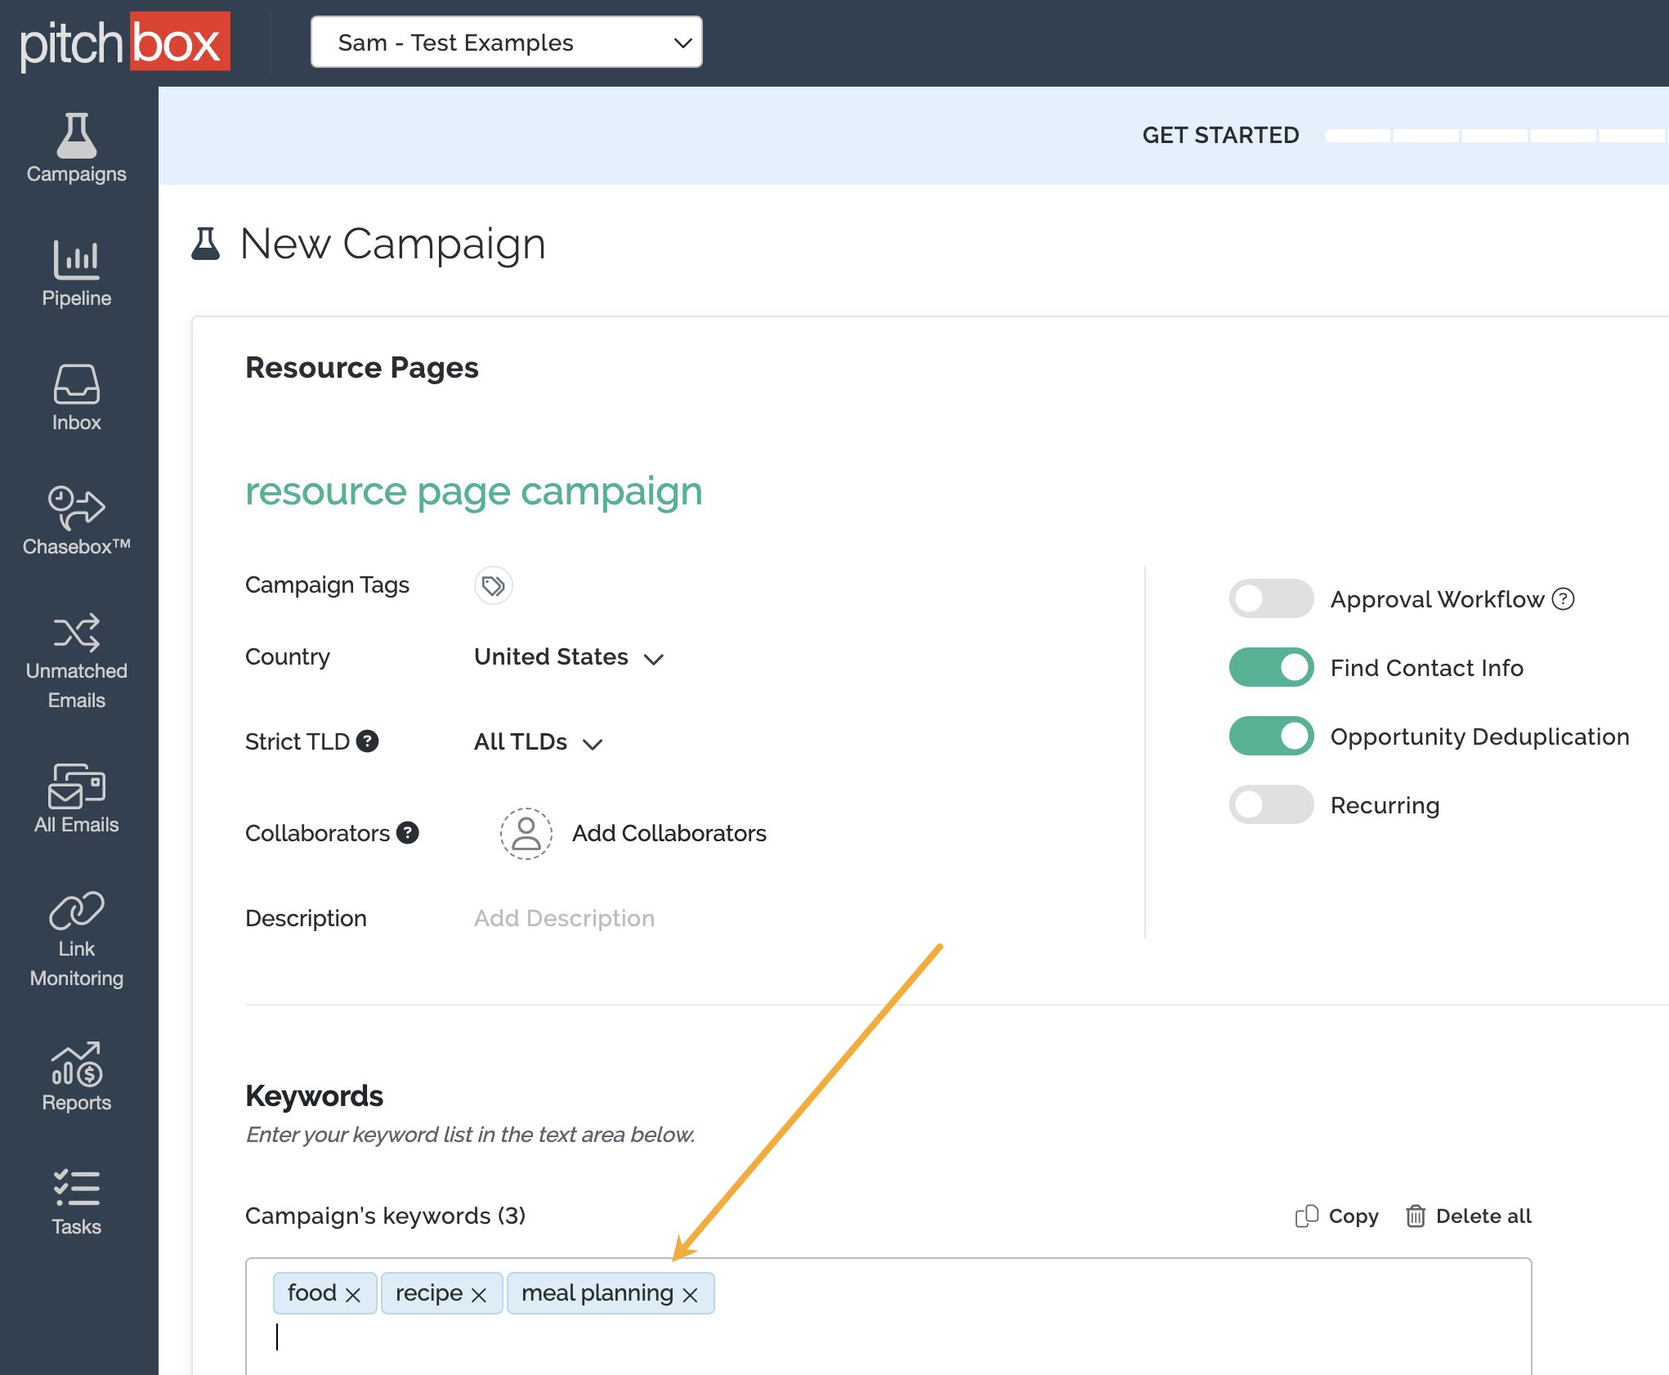Turn on the Recurring toggle

(1270, 804)
